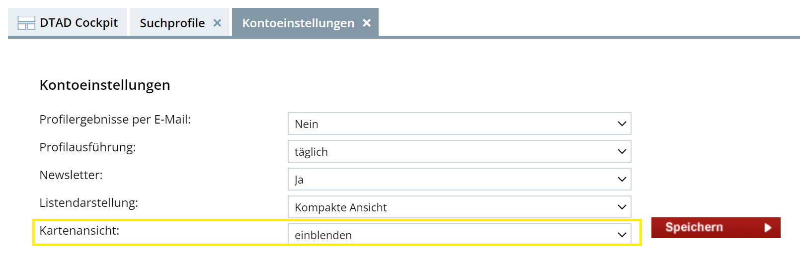The height and width of the screenshot is (257, 800).
Task: Close the Suchprofile tab
Action: (x=217, y=23)
